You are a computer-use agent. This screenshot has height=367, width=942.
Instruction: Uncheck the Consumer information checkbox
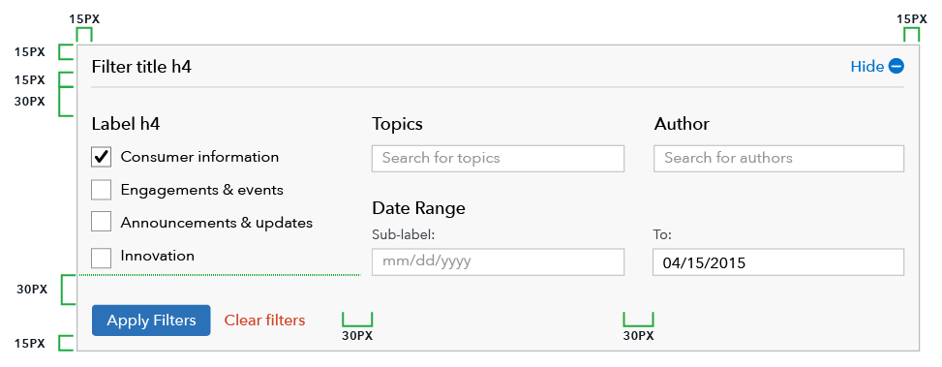tap(101, 158)
